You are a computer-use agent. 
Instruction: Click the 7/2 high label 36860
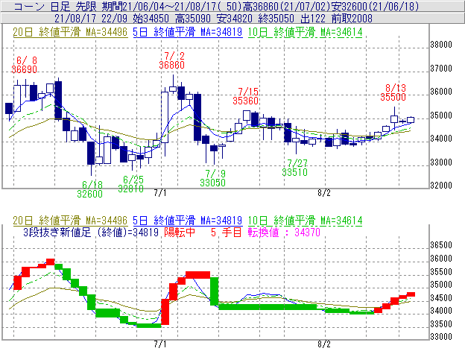pyautogui.click(x=171, y=65)
